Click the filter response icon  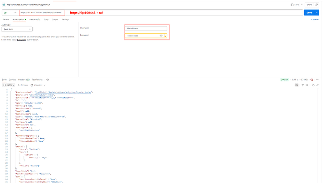[x=302, y=85]
